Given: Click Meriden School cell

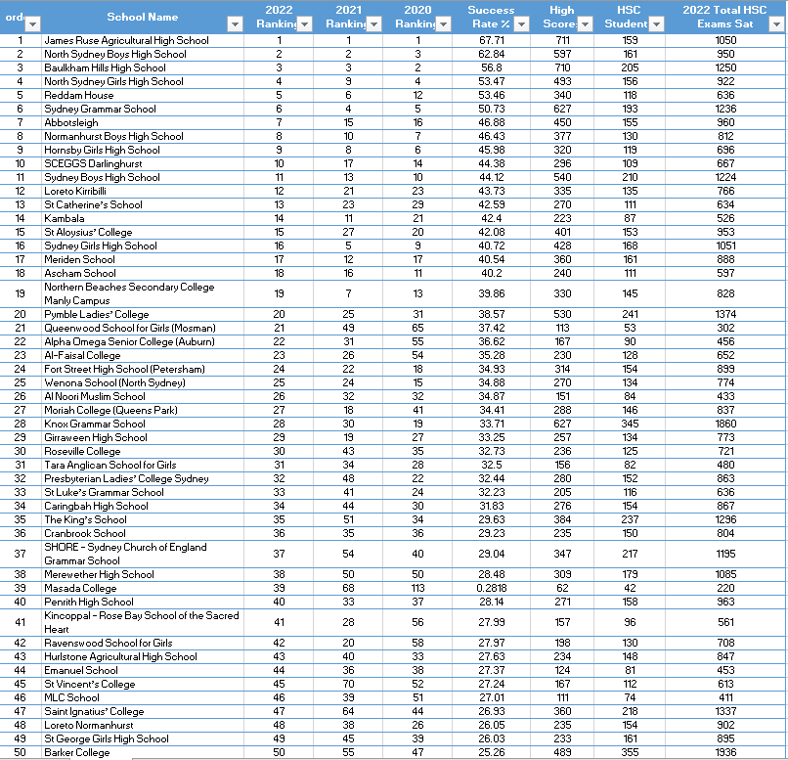Looking at the screenshot, I should coord(143,259).
